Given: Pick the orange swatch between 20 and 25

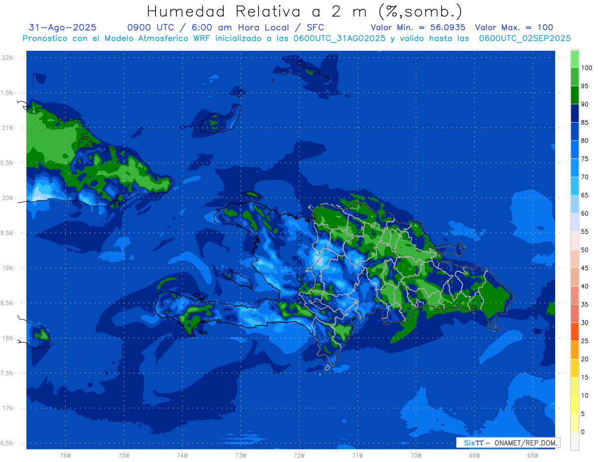Looking at the screenshot, I should pyautogui.click(x=575, y=350).
